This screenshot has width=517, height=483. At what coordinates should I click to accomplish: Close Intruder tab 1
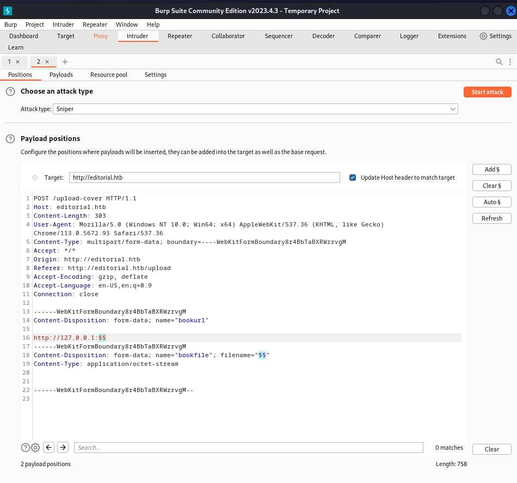(18, 62)
